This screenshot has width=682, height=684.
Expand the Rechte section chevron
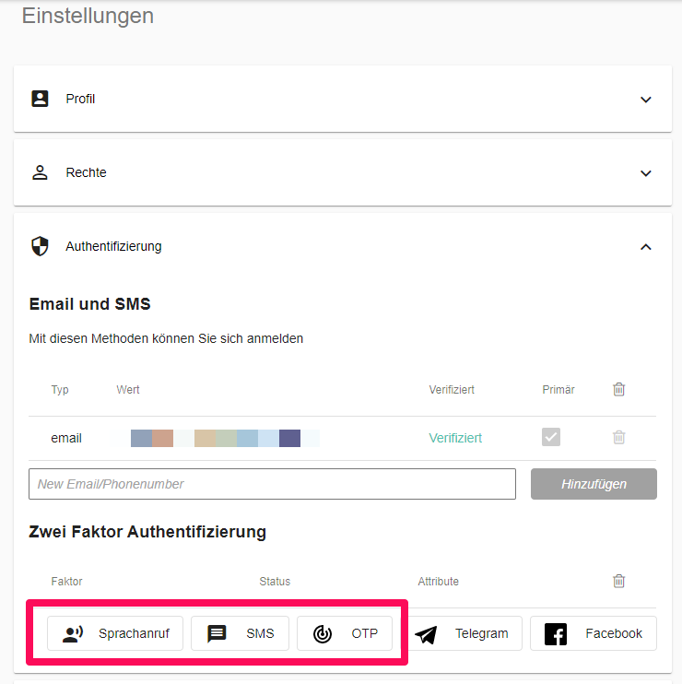(646, 173)
